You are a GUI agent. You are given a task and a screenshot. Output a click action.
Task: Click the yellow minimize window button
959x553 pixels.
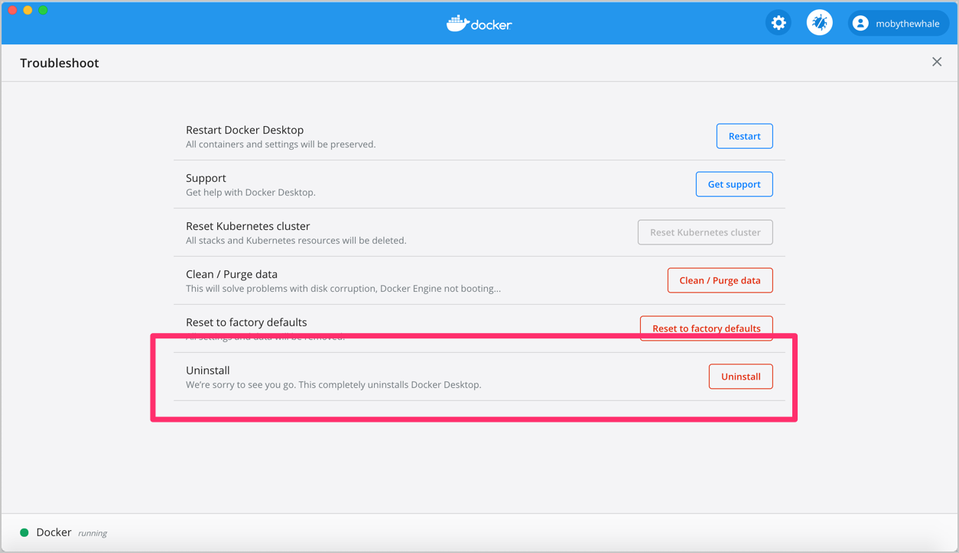(28, 10)
